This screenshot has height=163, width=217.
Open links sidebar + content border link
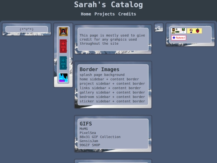(110, 88)
